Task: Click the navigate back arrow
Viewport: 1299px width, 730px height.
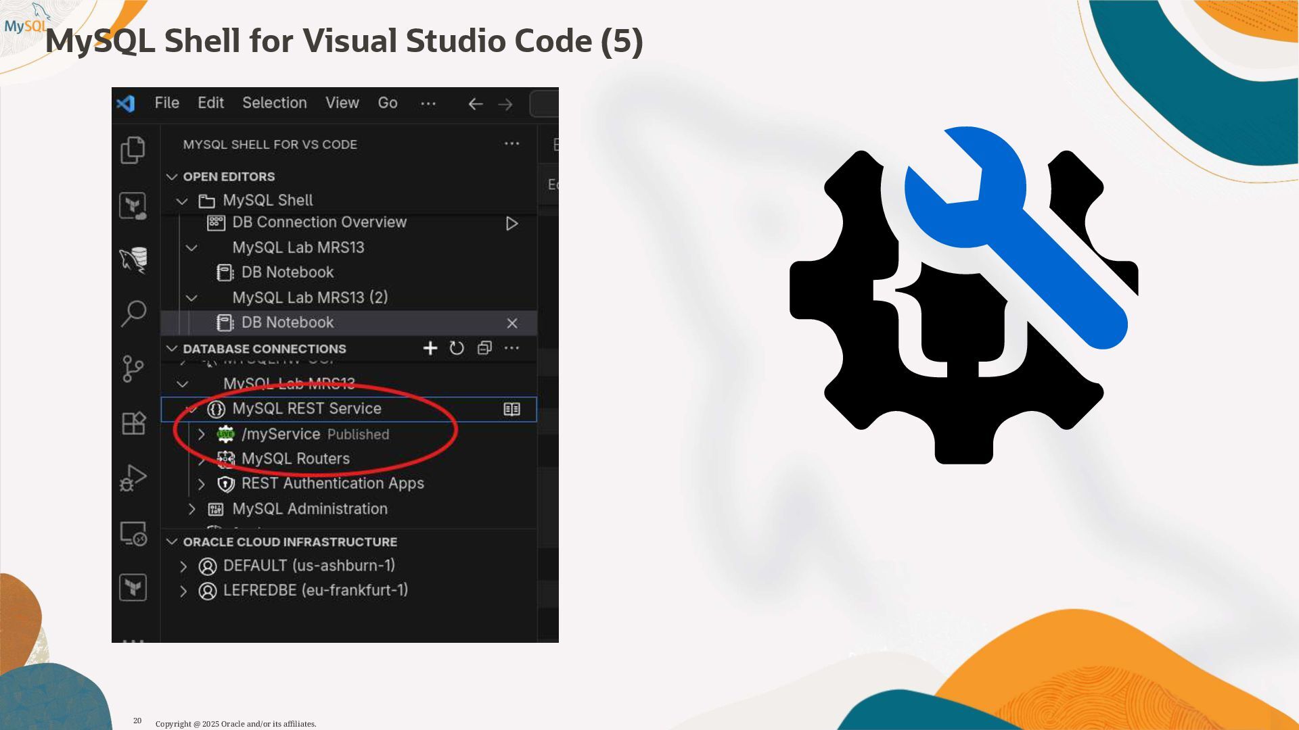Action: 476,104
